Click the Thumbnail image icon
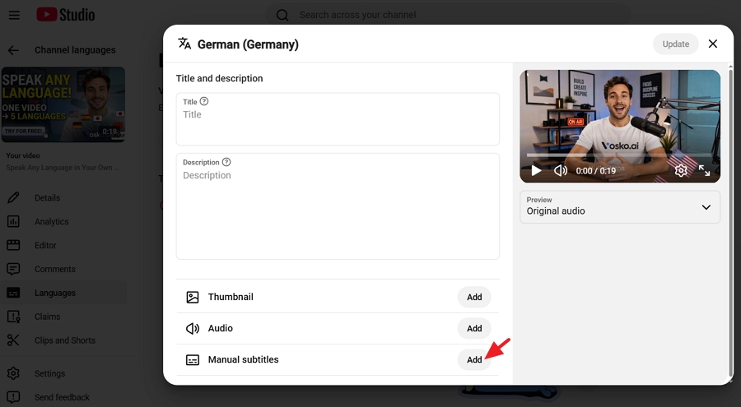This screenshot has height=407, width=741. click(x=193, y=297)
